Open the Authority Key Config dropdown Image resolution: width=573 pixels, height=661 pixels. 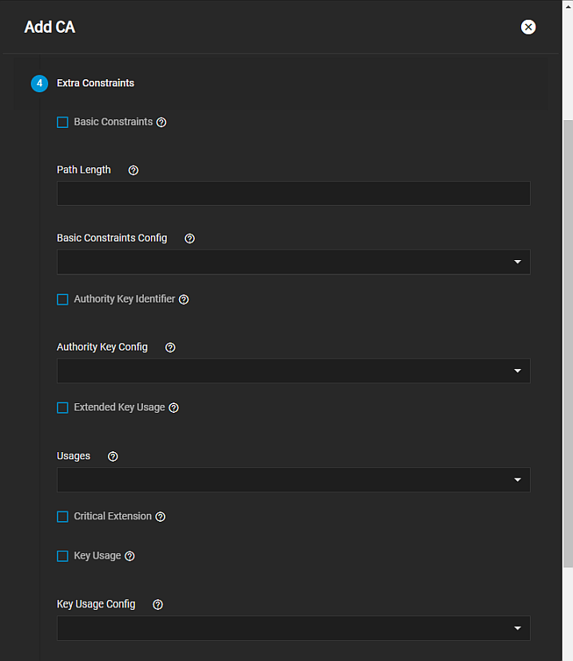point(293,371)
